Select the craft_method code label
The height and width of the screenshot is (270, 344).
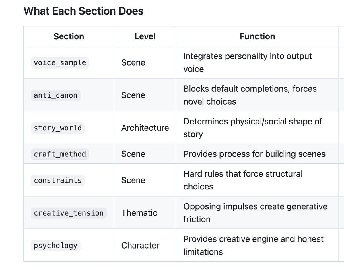pyautogui.click(x=60, y=154)
